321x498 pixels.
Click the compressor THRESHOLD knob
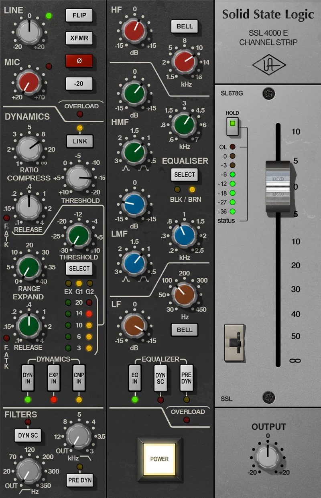[x=78, y=178]
